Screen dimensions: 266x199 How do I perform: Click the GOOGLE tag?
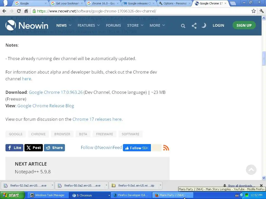click(16, 134)
